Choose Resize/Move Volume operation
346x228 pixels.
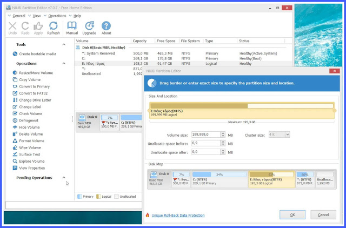coord(33,73)
